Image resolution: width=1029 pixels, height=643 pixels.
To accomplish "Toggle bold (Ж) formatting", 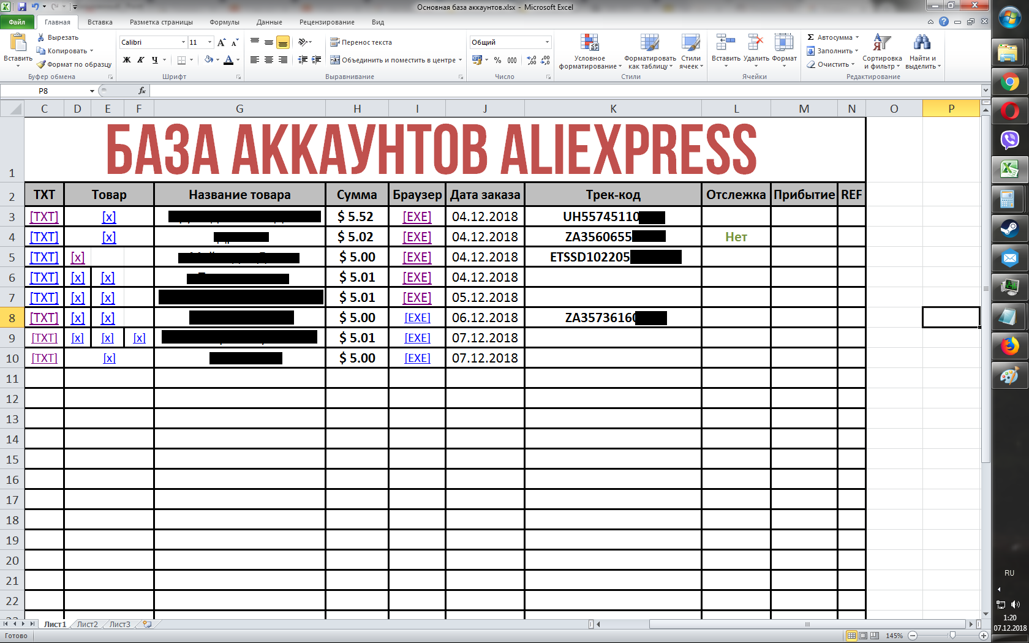I will pyautogui.click(x=127, y=60).
